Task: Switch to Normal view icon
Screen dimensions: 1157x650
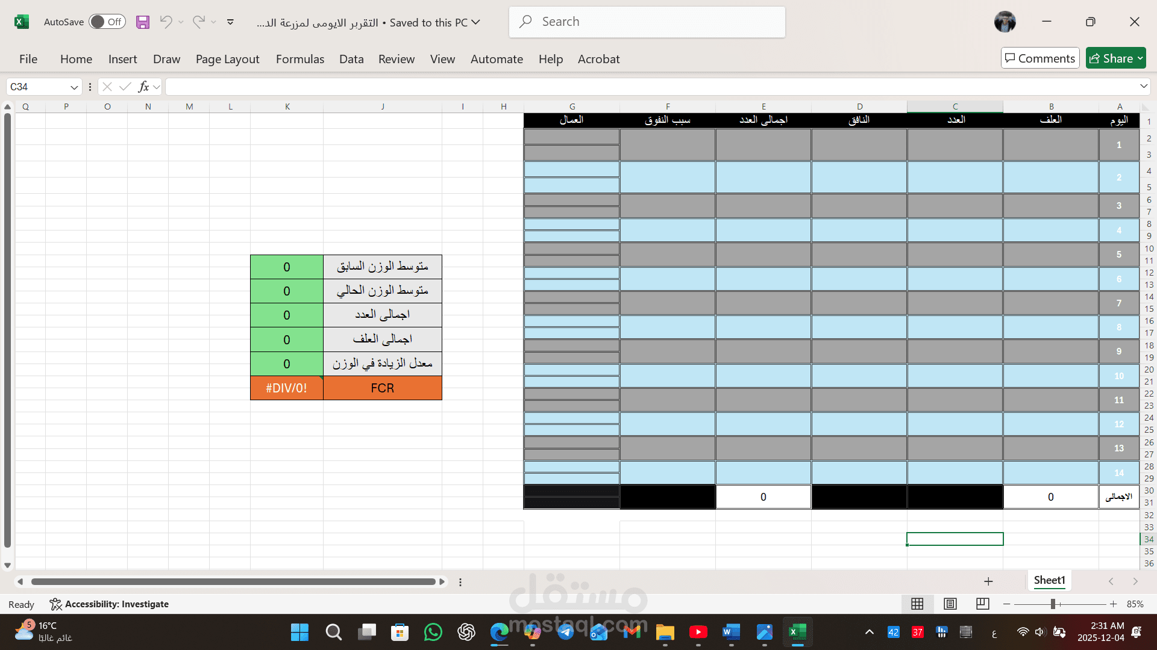Action: pyautogui.click(x=917, y=604)
